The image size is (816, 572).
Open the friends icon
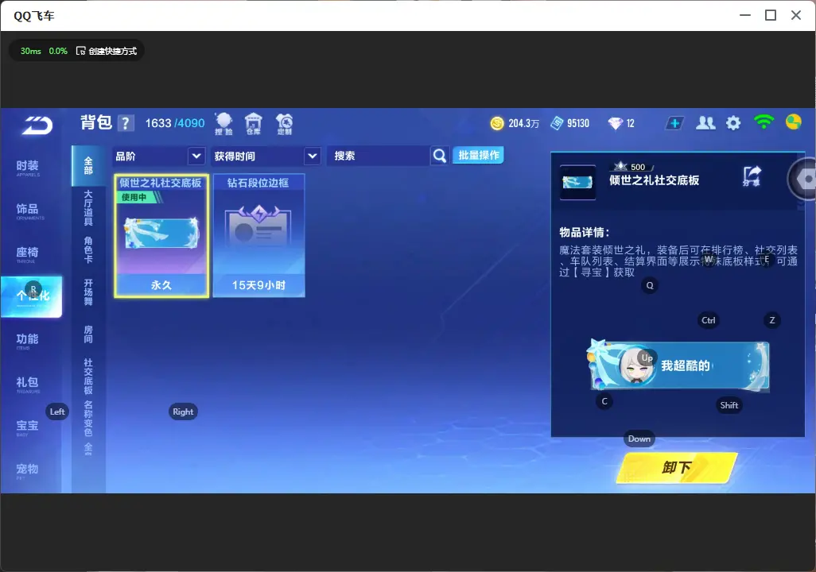tap(705, 123)
